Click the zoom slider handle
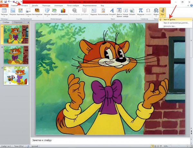Image resolution: width=193 pixels, height=148 pixels. [x=179, y=146]
